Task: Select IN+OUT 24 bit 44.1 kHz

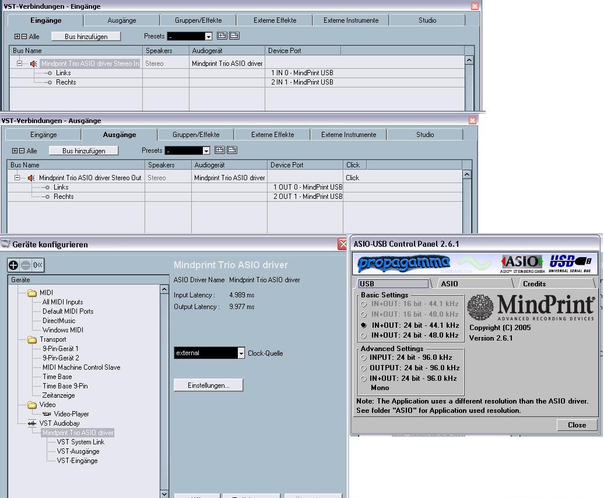Action: [364, 325]
